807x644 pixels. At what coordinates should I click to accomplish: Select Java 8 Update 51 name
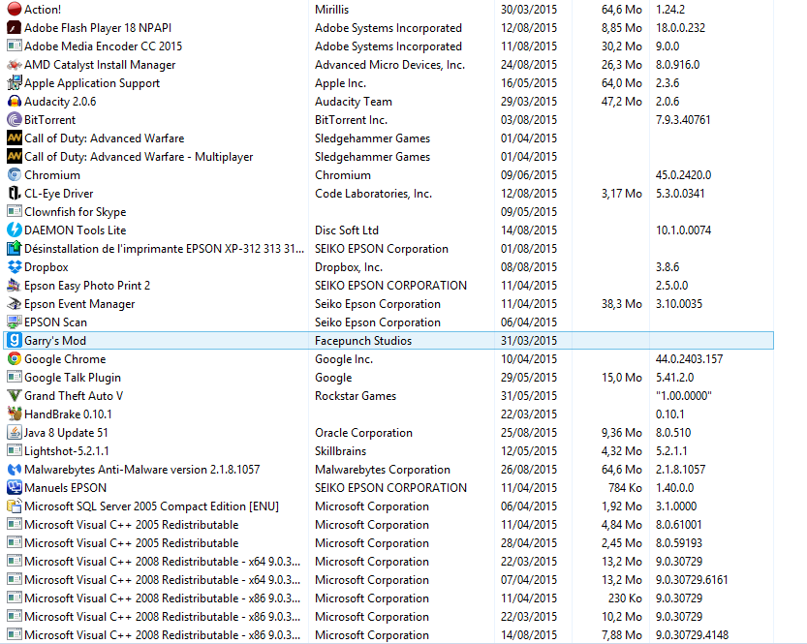pos(66,433)
